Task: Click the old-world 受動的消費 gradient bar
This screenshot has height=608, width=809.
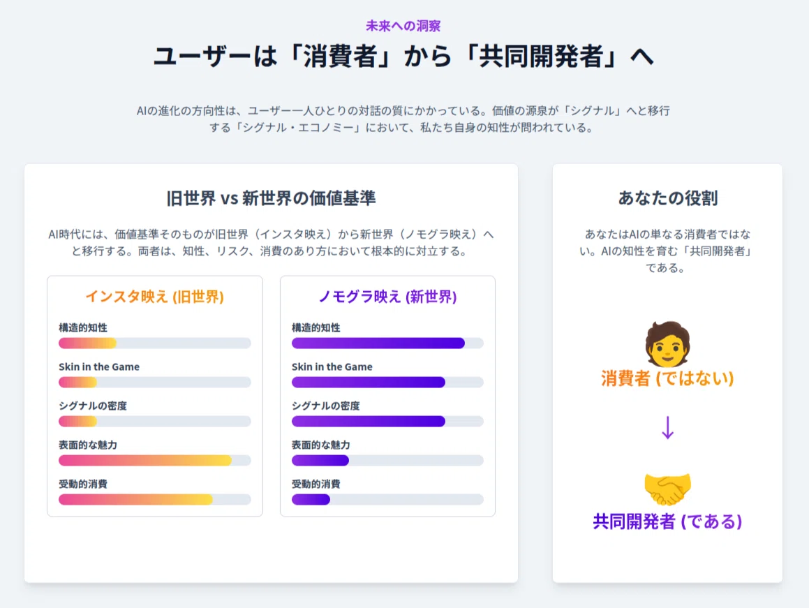Action: pos(155,500)
